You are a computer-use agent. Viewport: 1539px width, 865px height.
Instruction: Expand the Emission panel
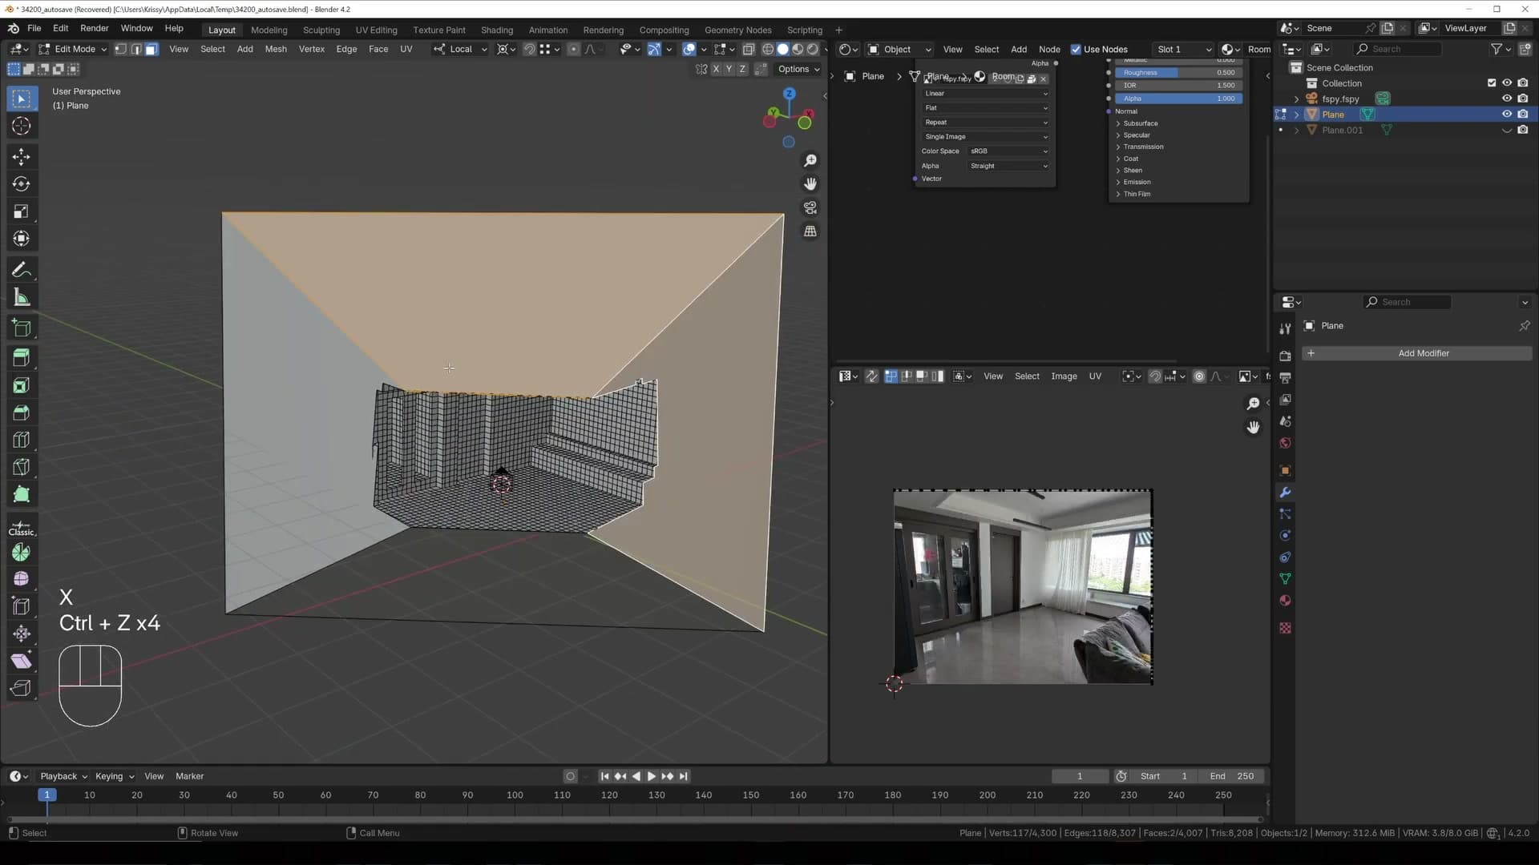[1137, 182]
